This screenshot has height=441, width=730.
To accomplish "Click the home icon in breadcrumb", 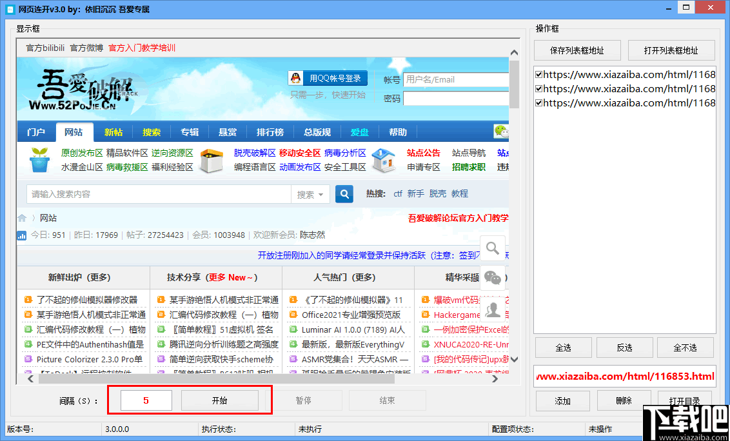I will 22,218.
